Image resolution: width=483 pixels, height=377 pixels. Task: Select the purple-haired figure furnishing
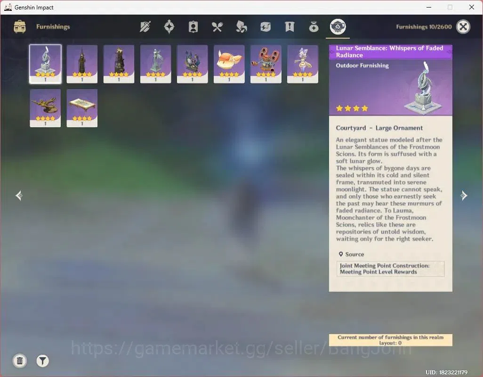tap(303, 64)
